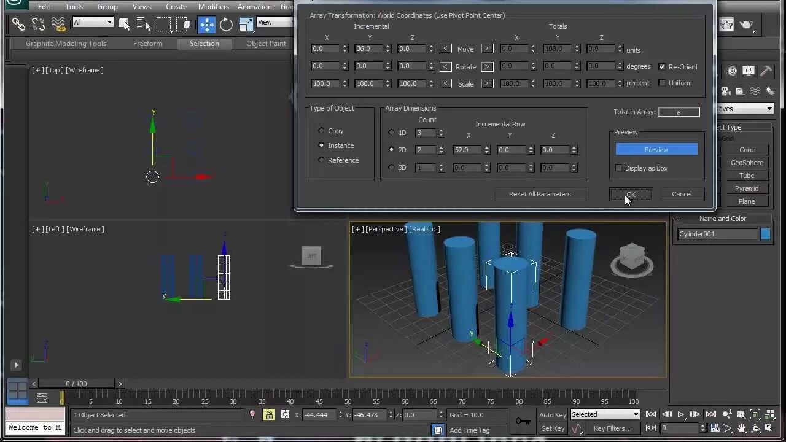Screen dimensions: 786x442
Task: Click the Pan View hand icon
Action: 742,428
